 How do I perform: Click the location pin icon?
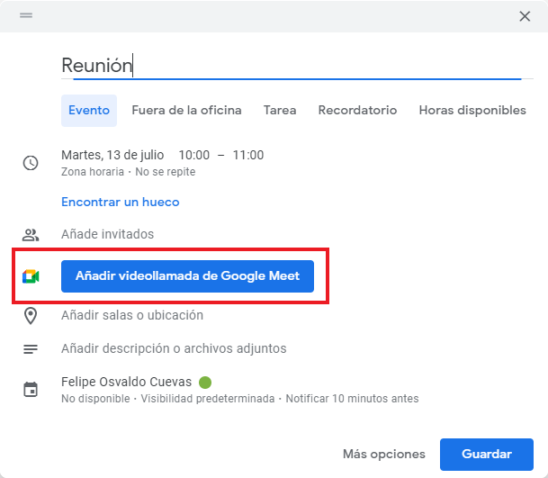pyautogui.click(x=31, y=316)
